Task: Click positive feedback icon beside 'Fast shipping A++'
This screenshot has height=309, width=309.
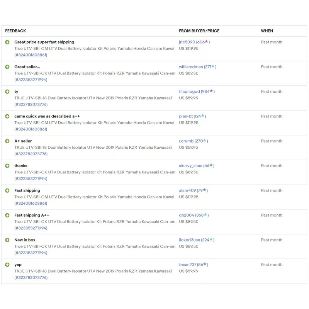Action: (7, 215)
